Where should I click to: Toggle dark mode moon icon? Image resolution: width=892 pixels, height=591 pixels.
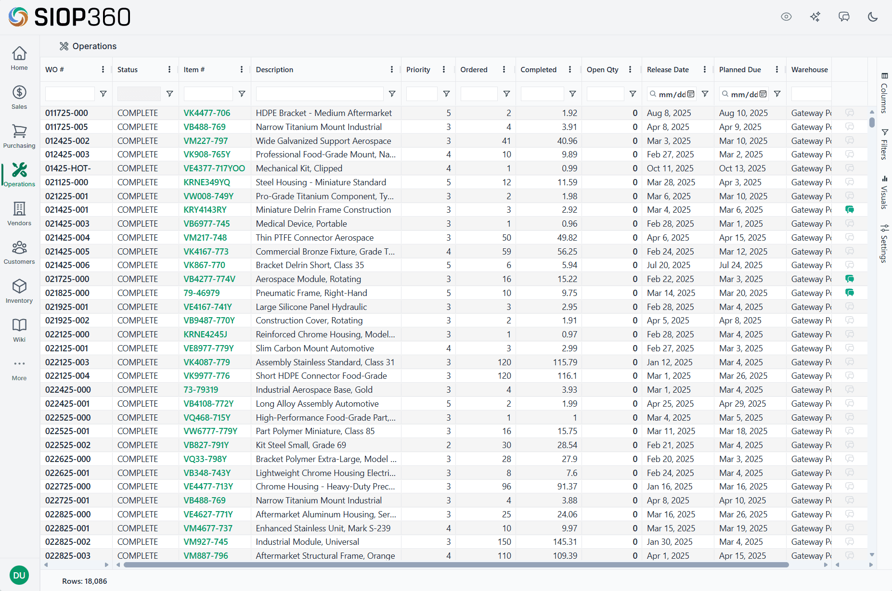pos(873,17)
